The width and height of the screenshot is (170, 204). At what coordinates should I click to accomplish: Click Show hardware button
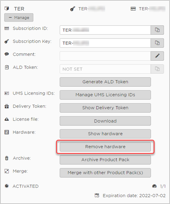[105, 134]
